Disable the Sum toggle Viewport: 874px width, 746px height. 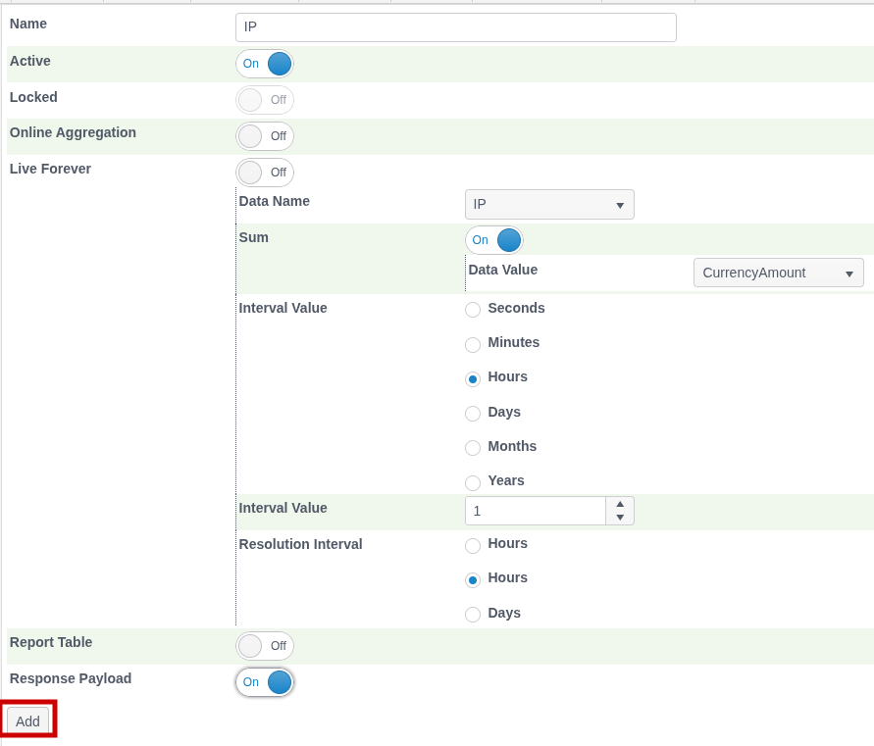tap(494, 240)
